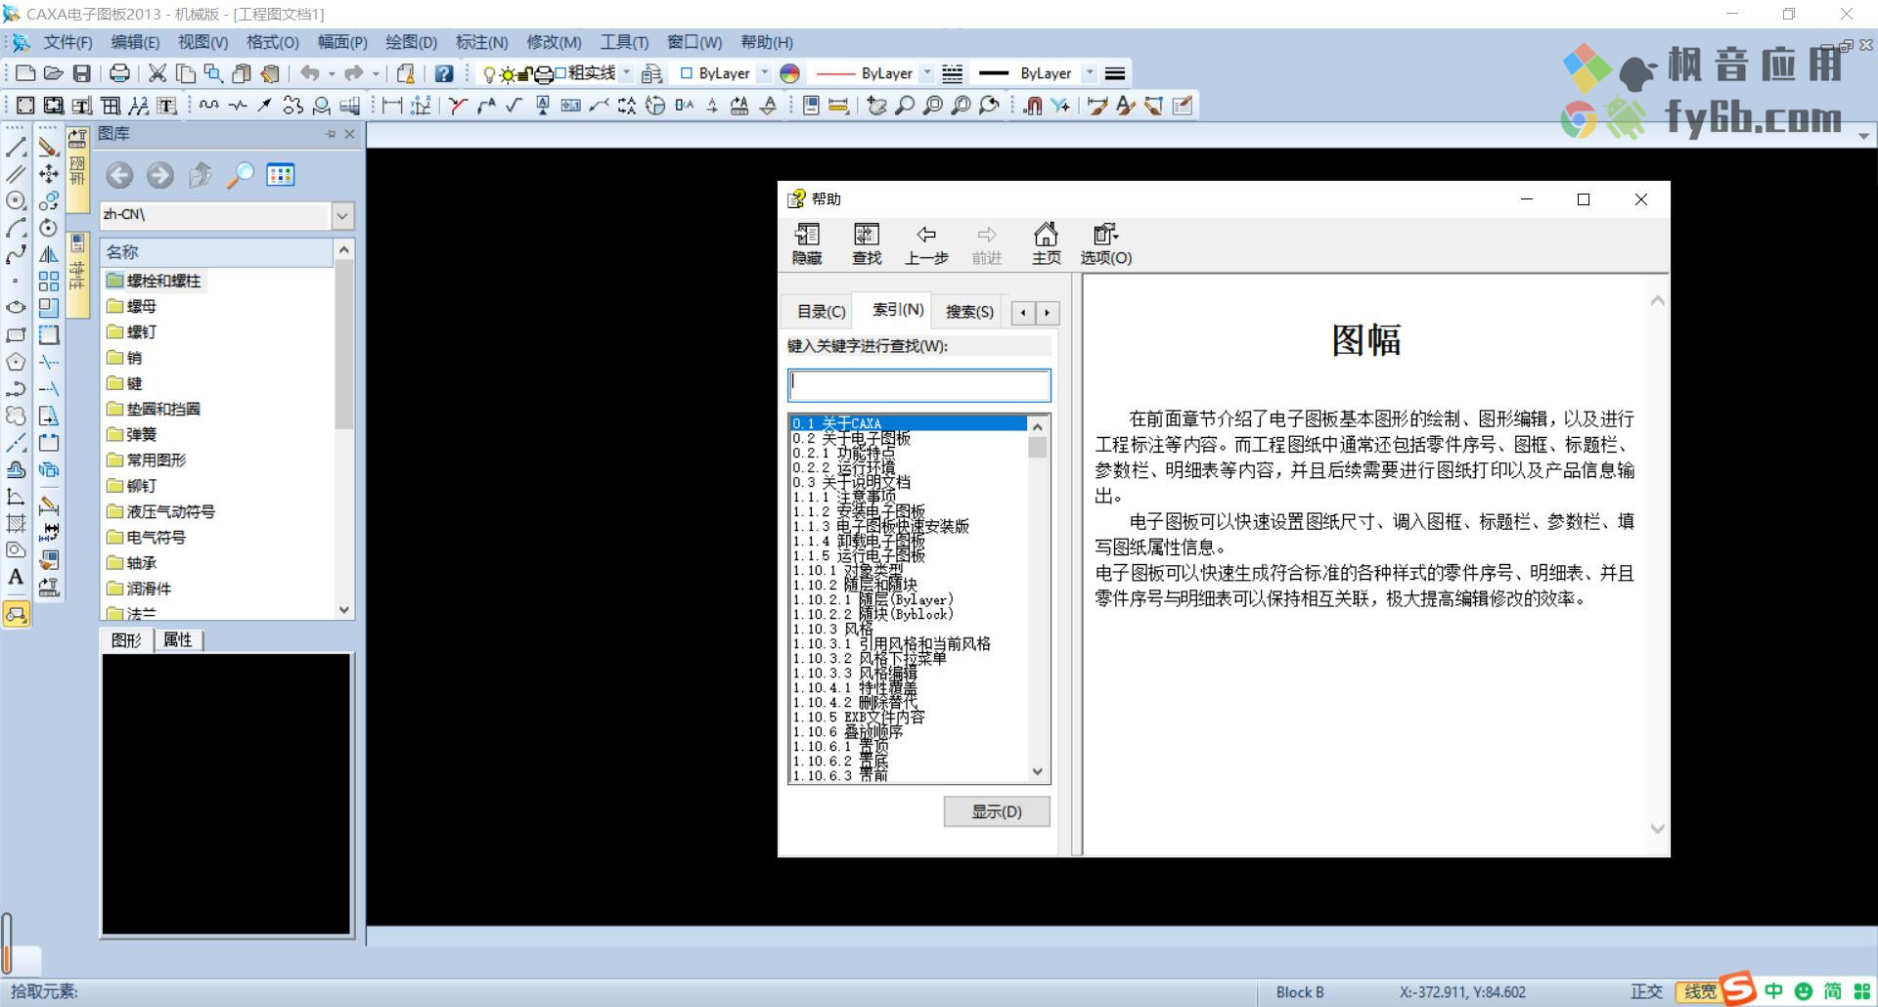Viewport: 1878px width, 1007px height.
Task: Click the 显示(D) button
Action: click(997, 811)
